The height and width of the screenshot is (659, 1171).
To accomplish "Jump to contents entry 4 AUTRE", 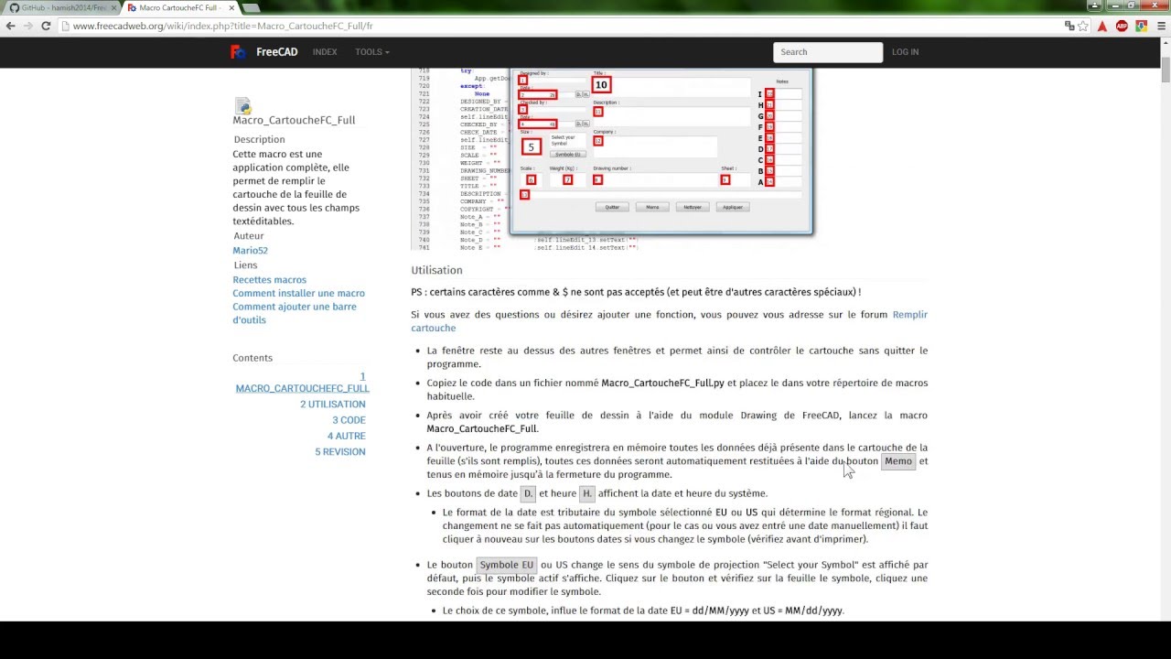I will 347,436.
